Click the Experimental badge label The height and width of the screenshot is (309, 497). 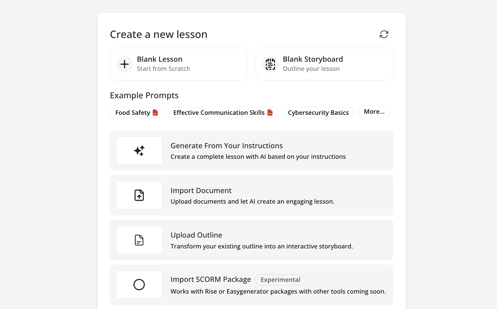click(280, 280)
